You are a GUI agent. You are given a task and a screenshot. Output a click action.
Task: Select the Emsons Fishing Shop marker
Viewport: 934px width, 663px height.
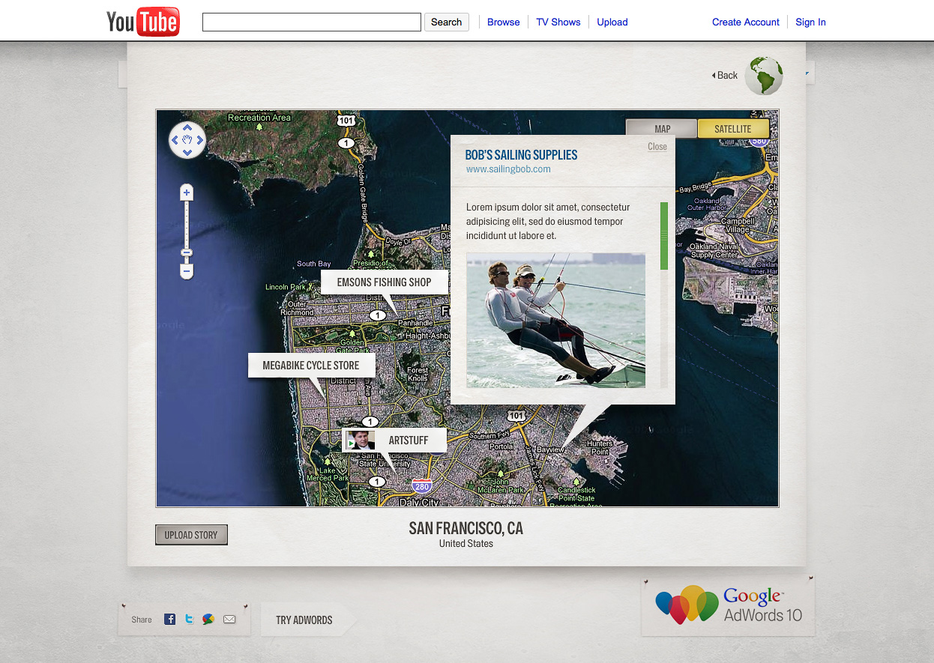(385, 282)
